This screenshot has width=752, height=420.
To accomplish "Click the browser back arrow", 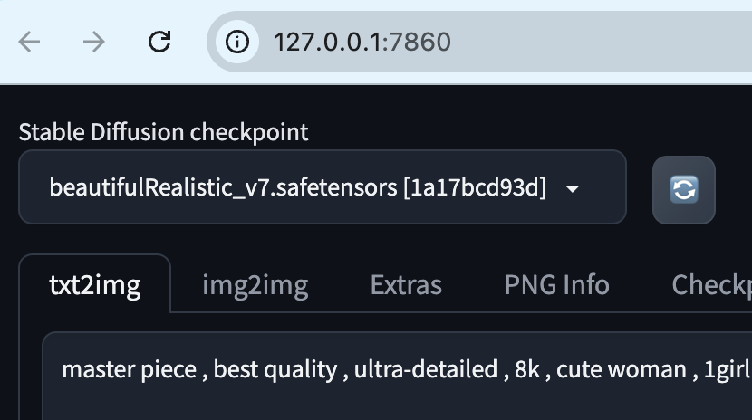I will [29, 42].
